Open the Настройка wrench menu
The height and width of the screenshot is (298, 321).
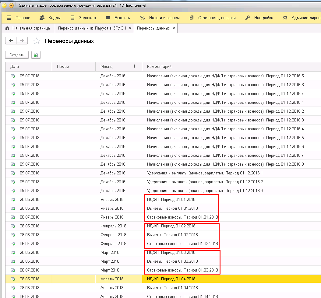tap(259, 18)
